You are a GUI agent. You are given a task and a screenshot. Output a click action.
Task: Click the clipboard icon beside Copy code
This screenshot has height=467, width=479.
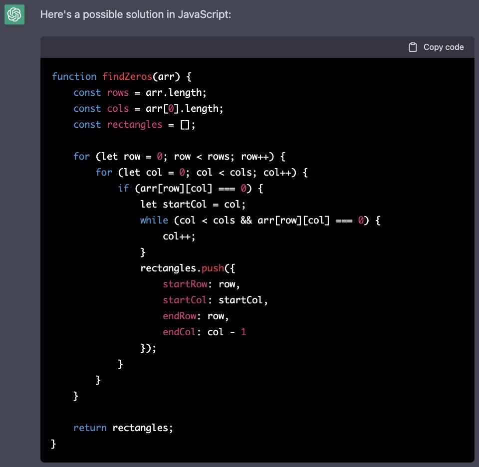[x=413, y=47]
